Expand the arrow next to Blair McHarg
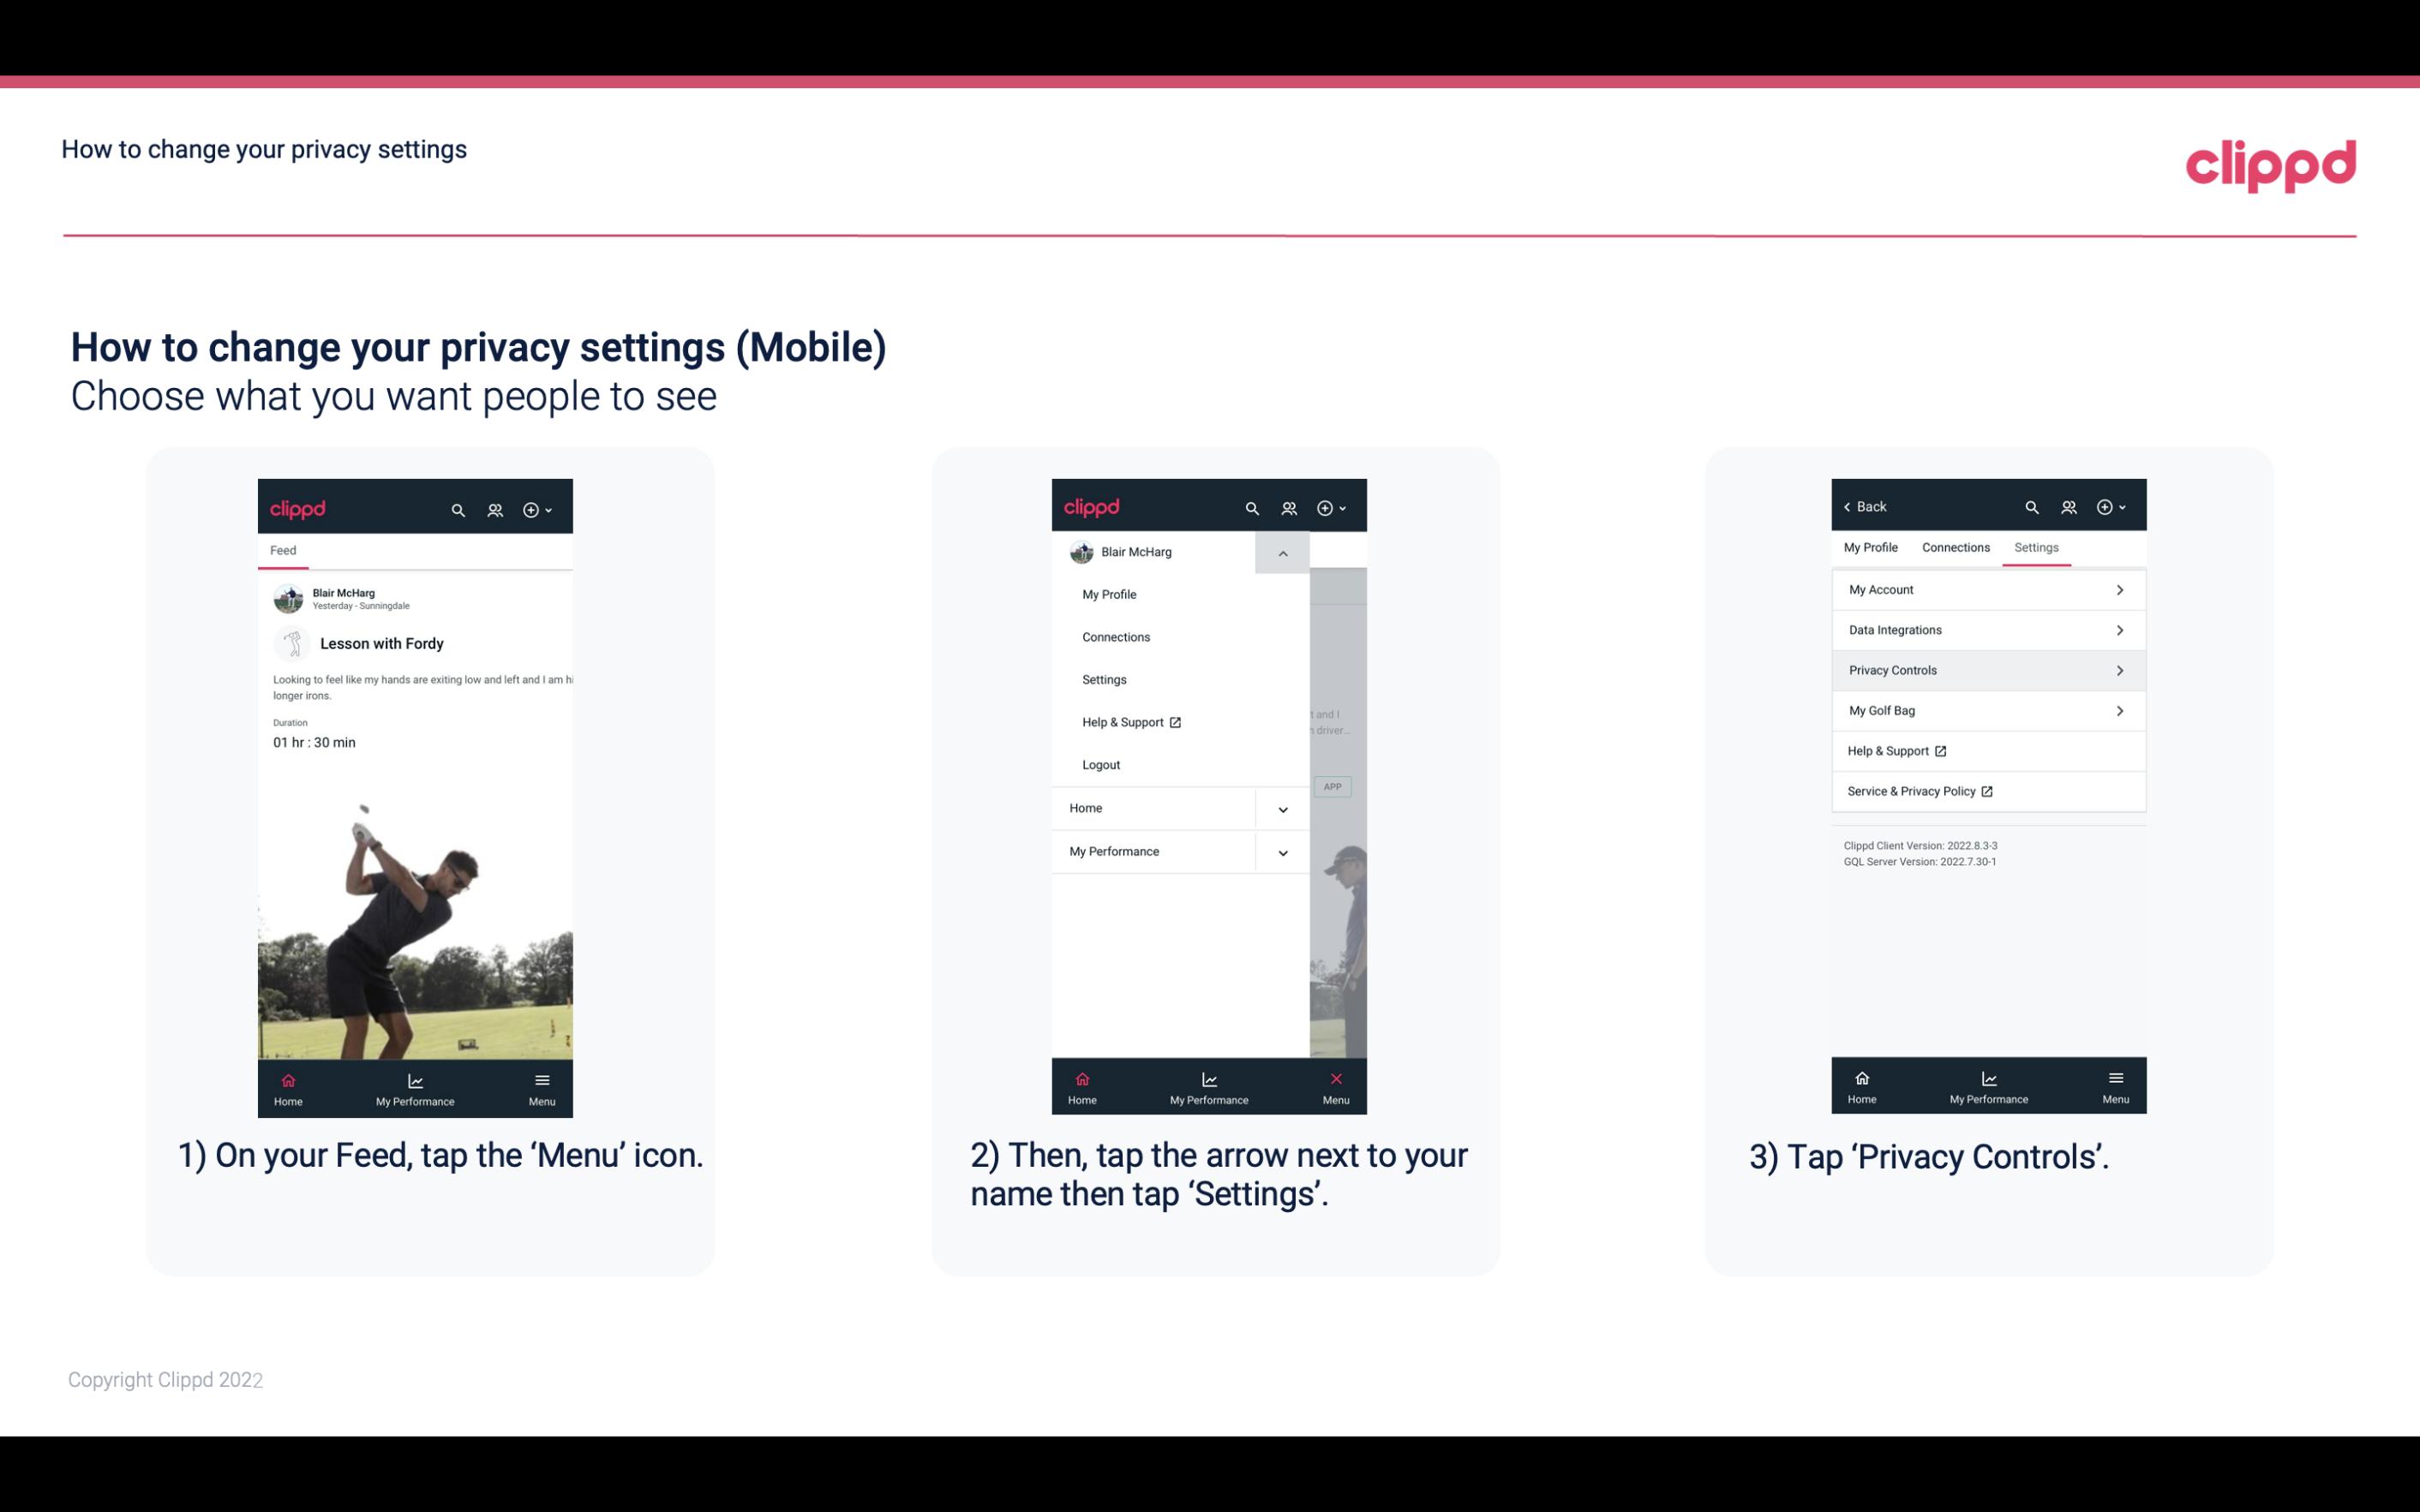The width and height of the screenshot is (2420, 1512). [x=1284, y=553]
